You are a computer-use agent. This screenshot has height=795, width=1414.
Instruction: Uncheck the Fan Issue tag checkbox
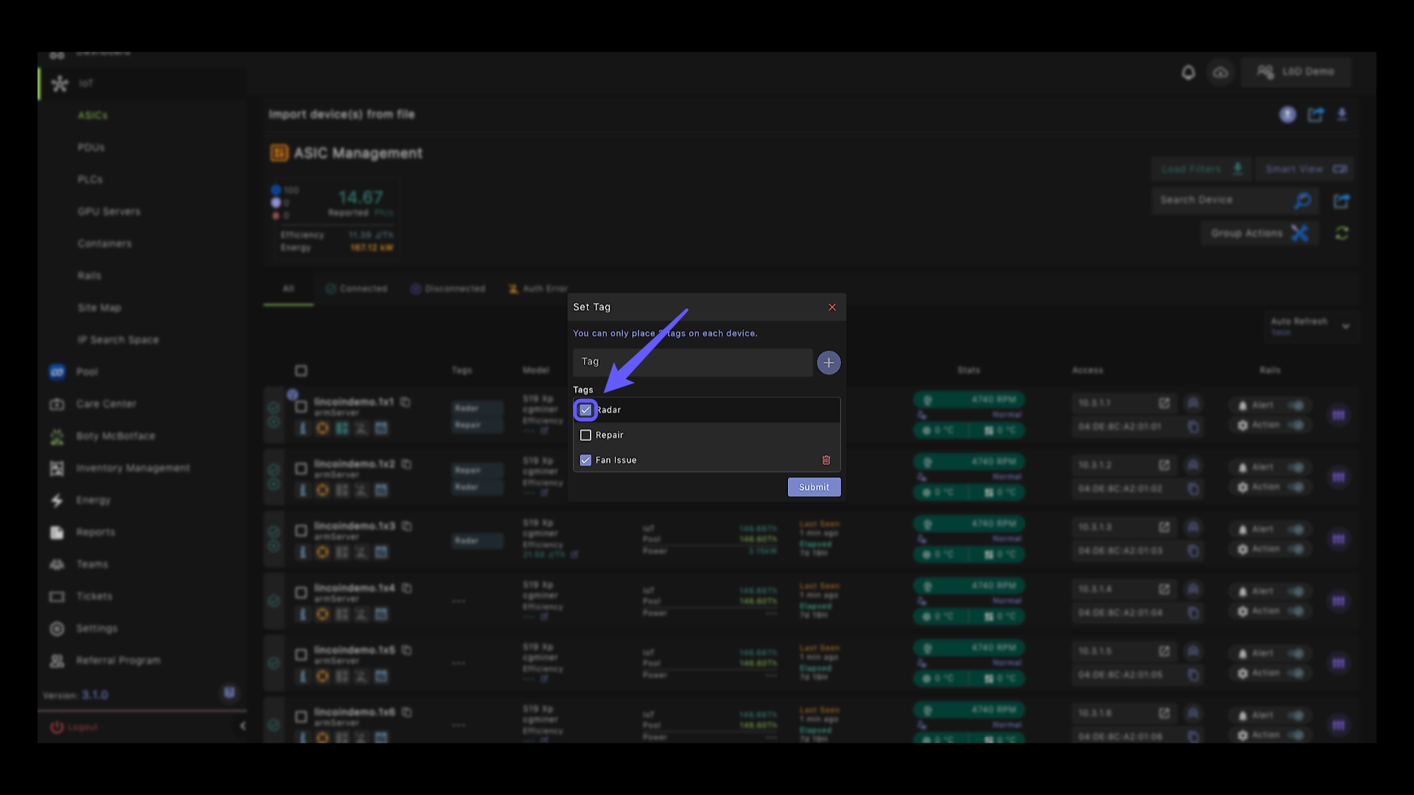(585, 460)
